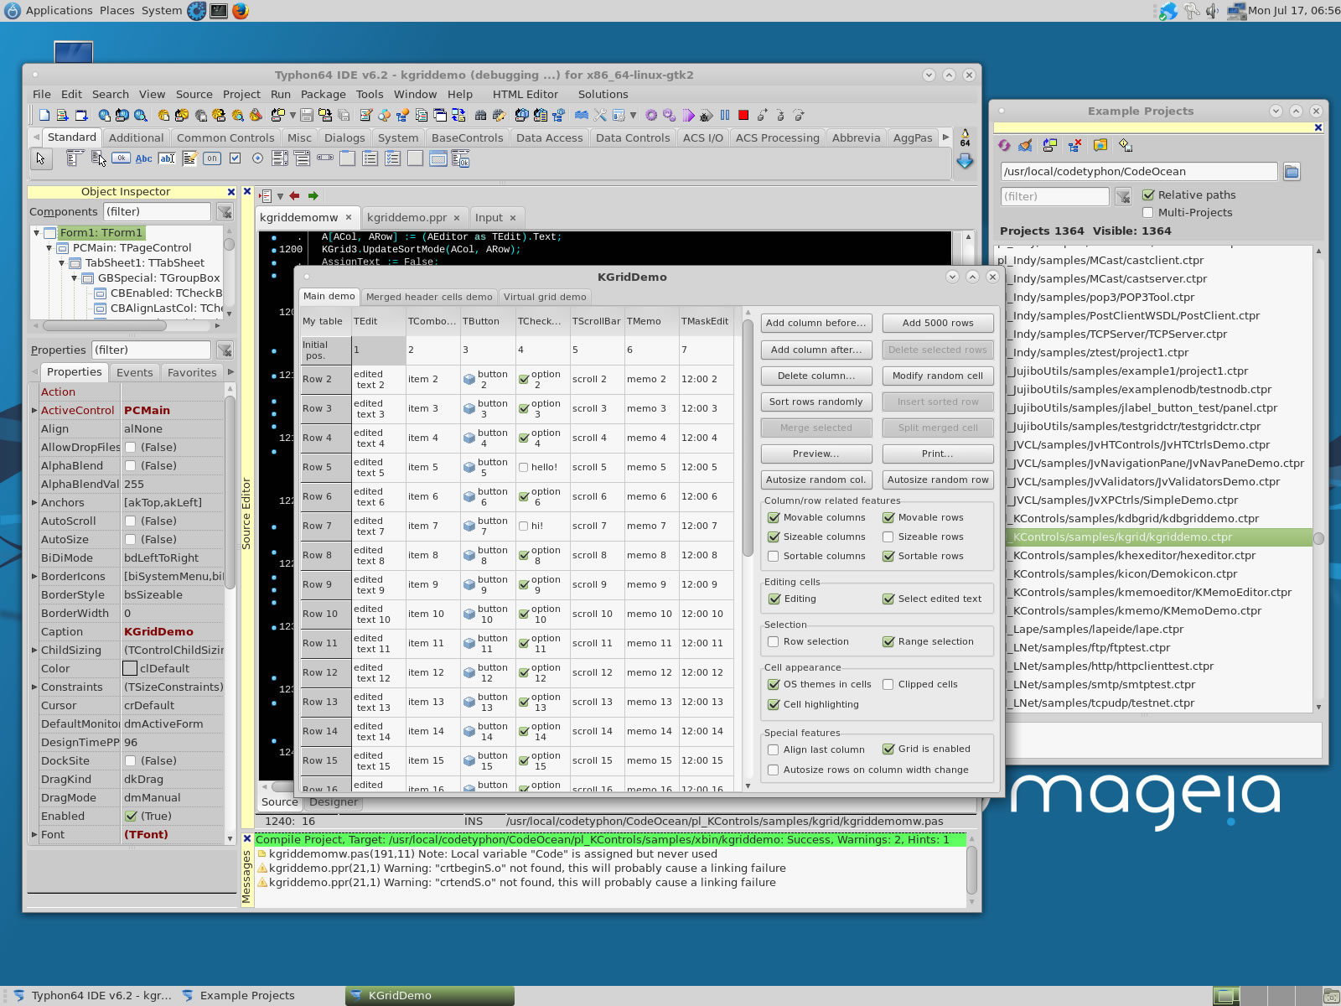
Task: Switch to Merged header cells demo tab
Action: (x=429, y=297)
